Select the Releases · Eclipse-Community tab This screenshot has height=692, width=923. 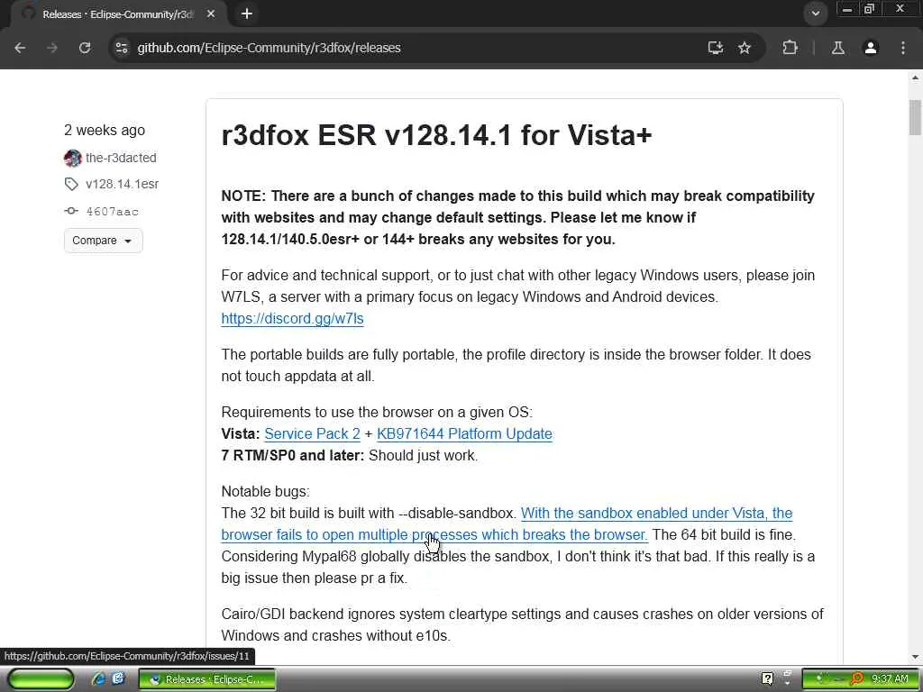pos(118,14)
